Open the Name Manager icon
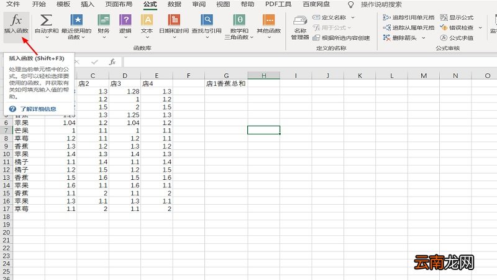The image size is (497, 280). pos(300,21)
